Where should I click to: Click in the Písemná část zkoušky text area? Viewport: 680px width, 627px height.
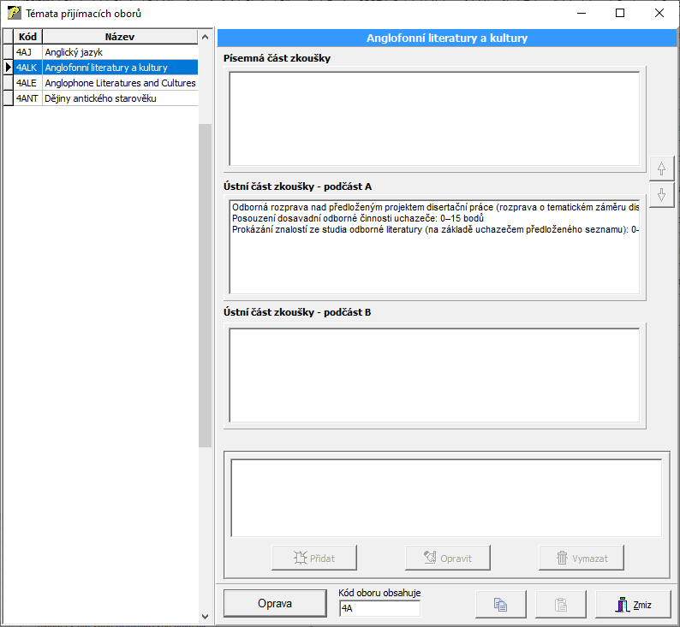[432, 118]
